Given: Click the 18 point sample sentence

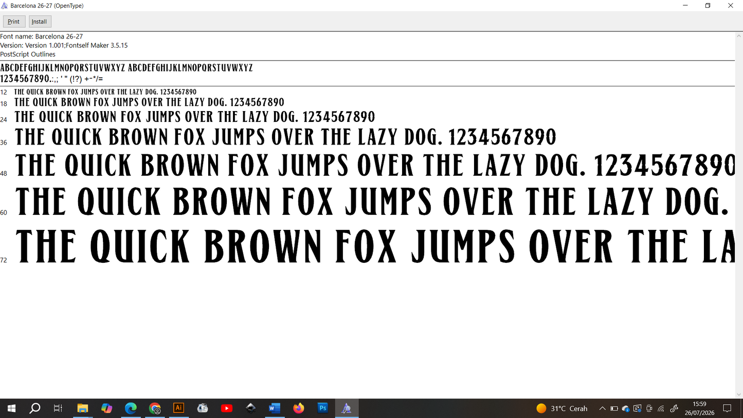Looking at the screenshot, I should click(149, 102).
